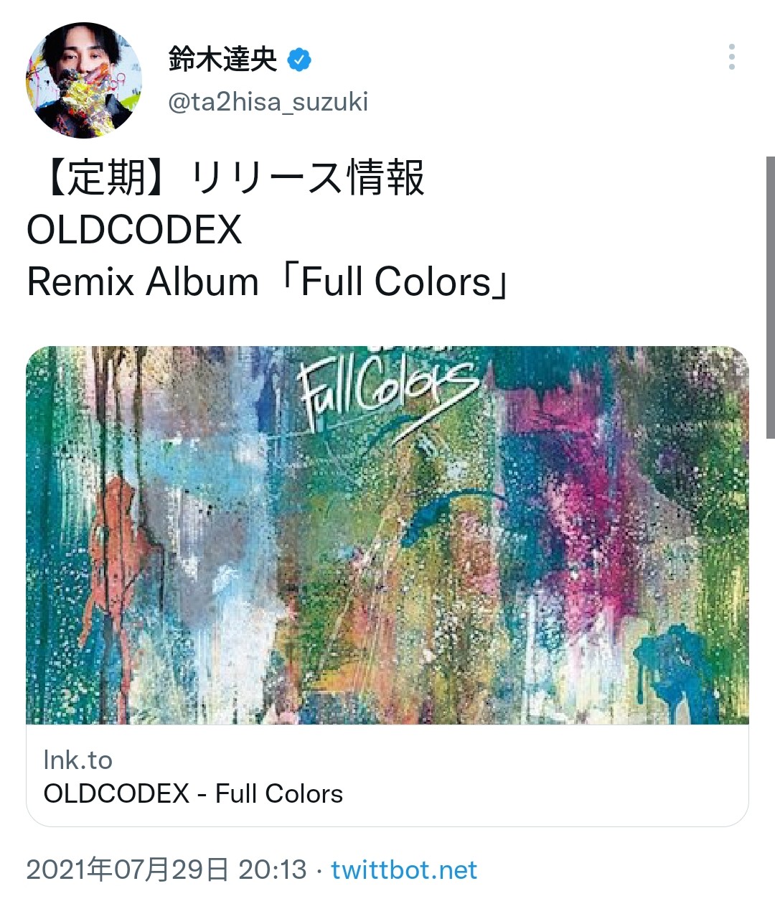Click the OLDCODEX line in the tweet
This screenshot has height=909, width=775.
pyautogui.click(x=134, y=230)
